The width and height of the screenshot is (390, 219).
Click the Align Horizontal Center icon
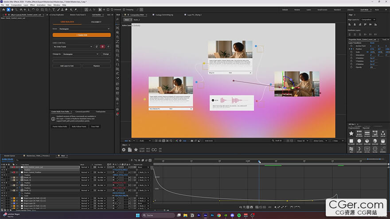click(355, 25)
